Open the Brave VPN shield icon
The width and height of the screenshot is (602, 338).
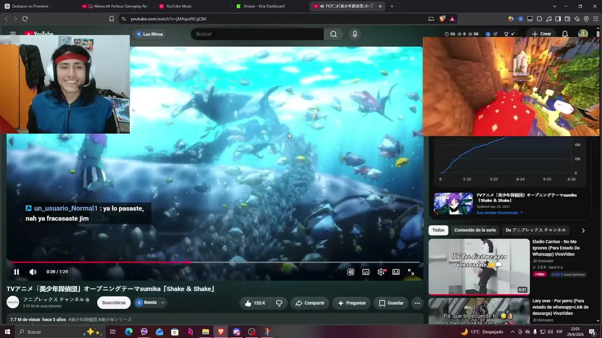point(586,19)
